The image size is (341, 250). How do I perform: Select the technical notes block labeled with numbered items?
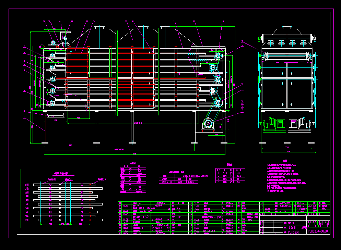(288, 178)
